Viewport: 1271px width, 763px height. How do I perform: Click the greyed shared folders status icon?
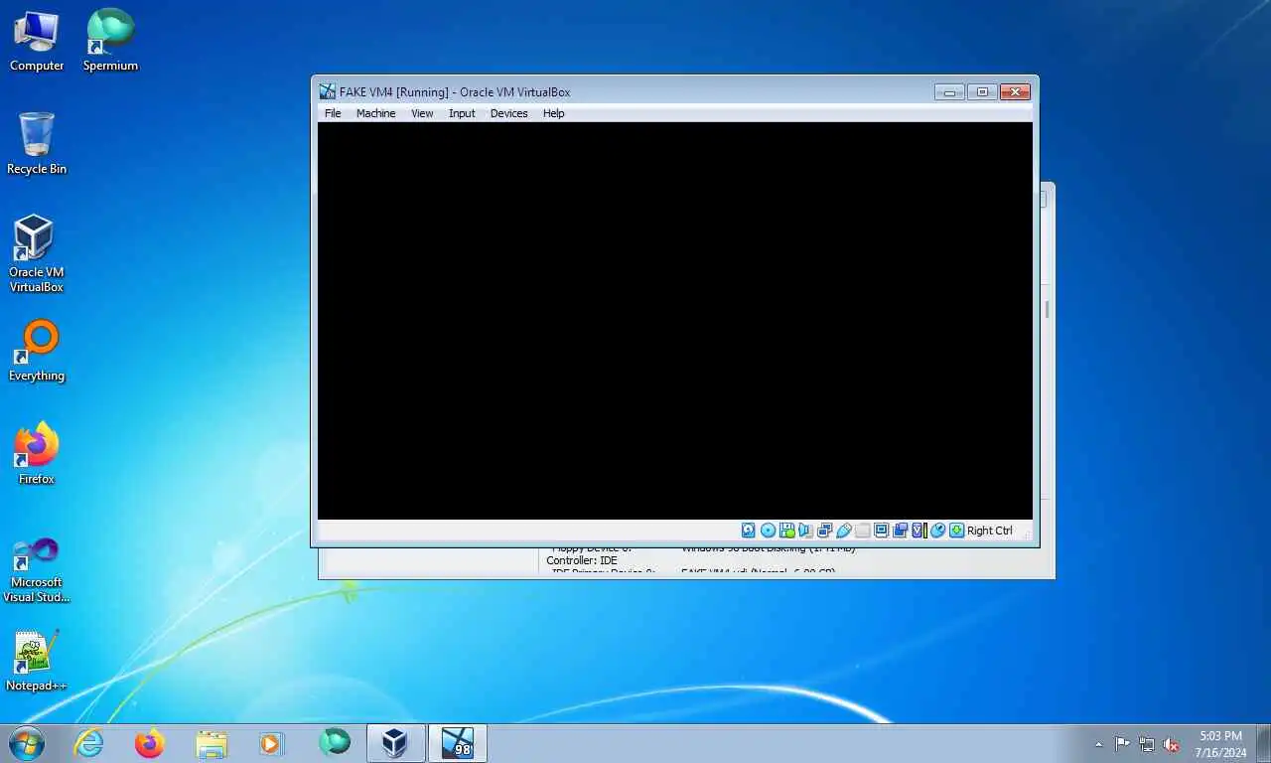coord(863,531)
